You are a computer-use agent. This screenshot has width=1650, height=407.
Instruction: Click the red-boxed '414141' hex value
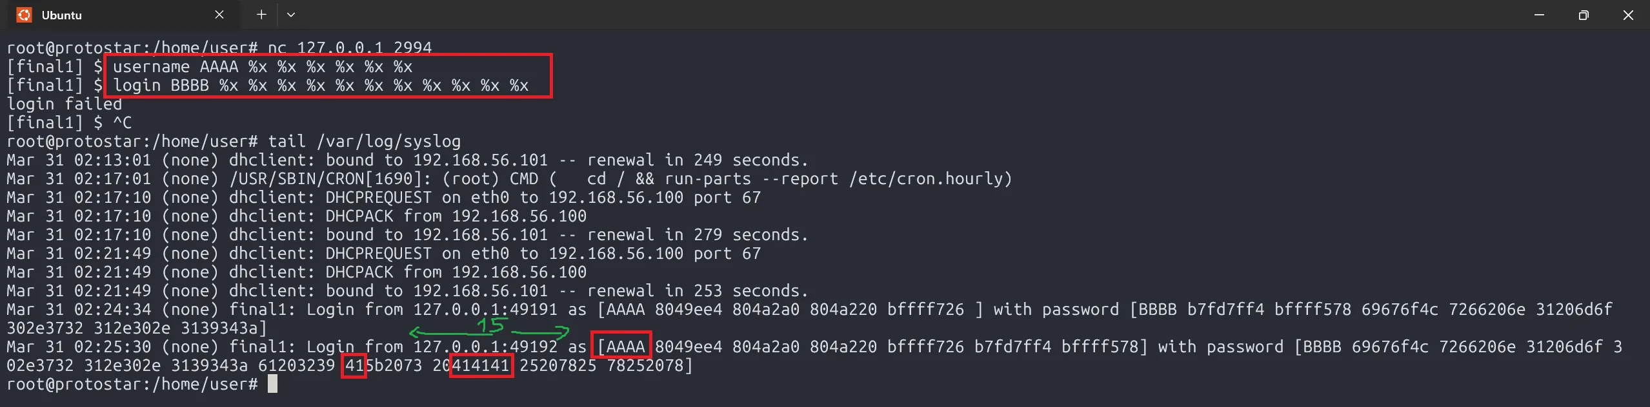click(x=481, y=366)
